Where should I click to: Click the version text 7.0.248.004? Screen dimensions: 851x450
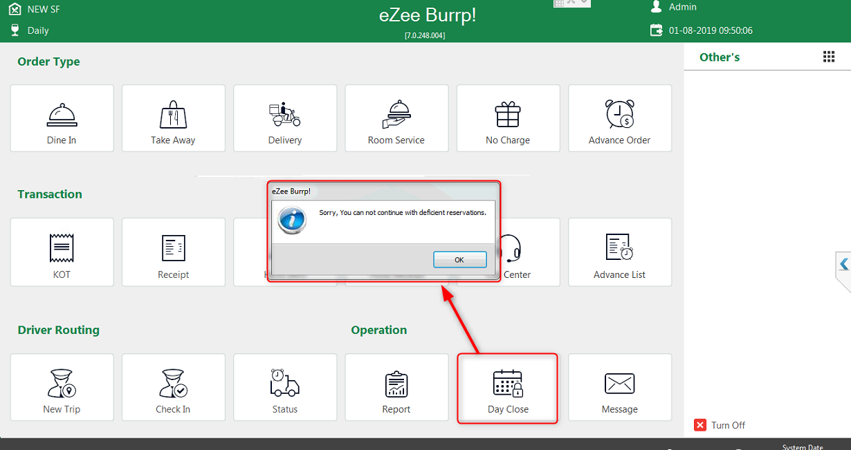[x=425, y=35]
